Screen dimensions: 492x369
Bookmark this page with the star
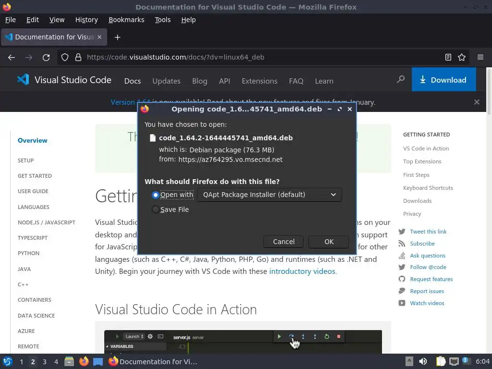click(462, 58)
